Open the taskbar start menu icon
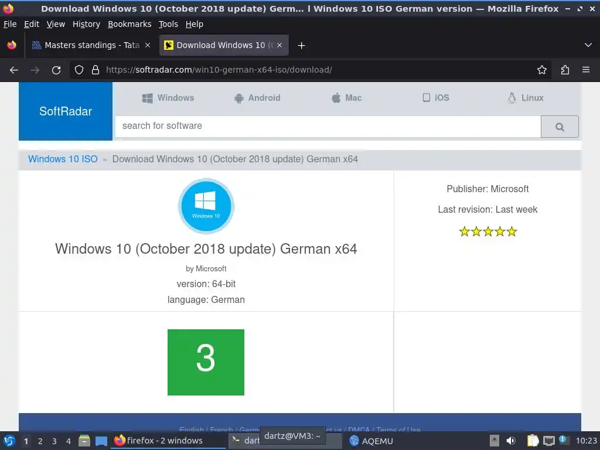The width and height of the screenshot is (600, 450). point(9,441)
